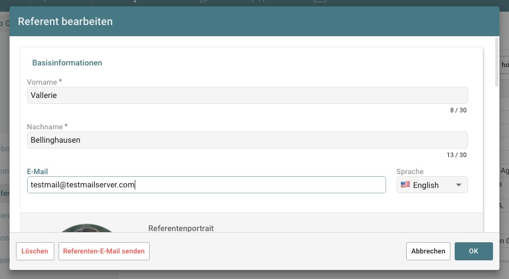Click the Sprache label
Screen dimensions: 509x279
click(x=410, y=171)
